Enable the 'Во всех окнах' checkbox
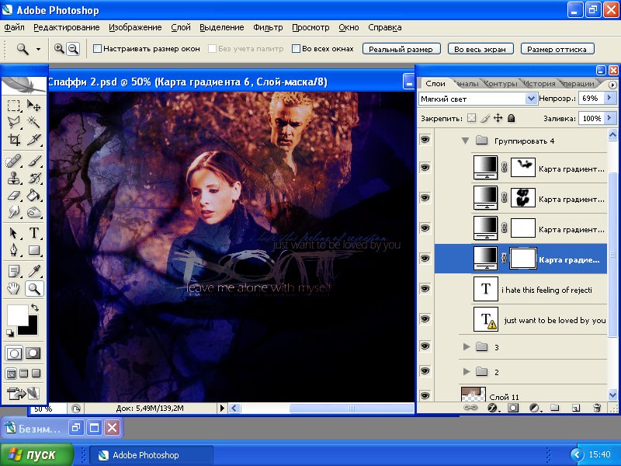This screenshot has width=621, height=466. 296,48
